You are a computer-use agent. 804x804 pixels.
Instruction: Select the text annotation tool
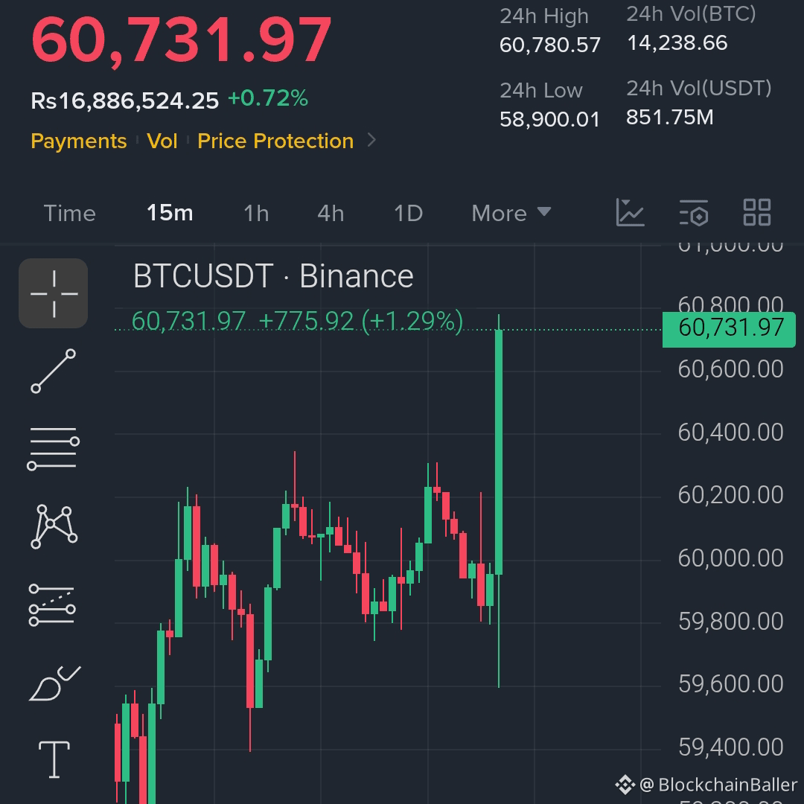pyautogui.click(x=54, y=759)
